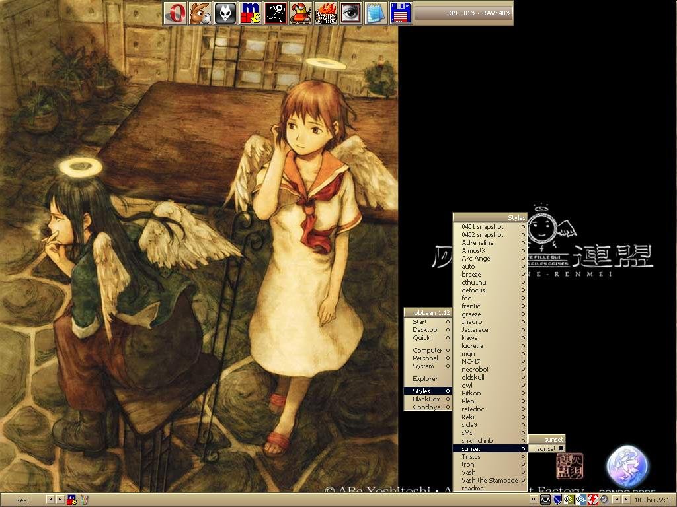This screenshot has width=677, height=507.
Task: Open eMule donkey icon in the launcher bar
Action: pyautogui.click(x=200, y=13)
